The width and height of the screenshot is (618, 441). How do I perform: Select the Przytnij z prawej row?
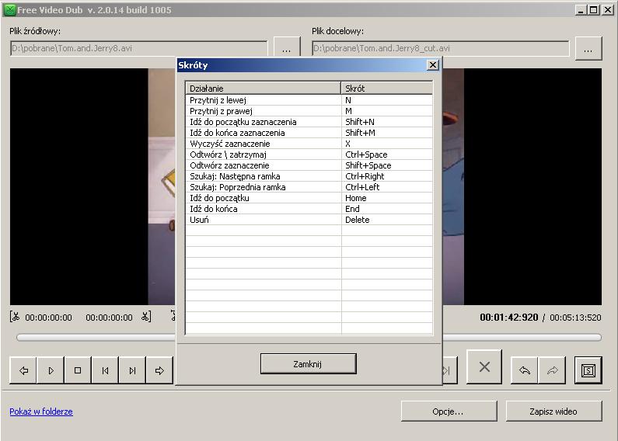coord(309,111)
